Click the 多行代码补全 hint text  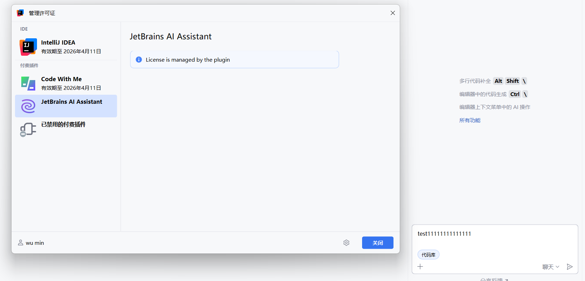(x=475, y=81)
